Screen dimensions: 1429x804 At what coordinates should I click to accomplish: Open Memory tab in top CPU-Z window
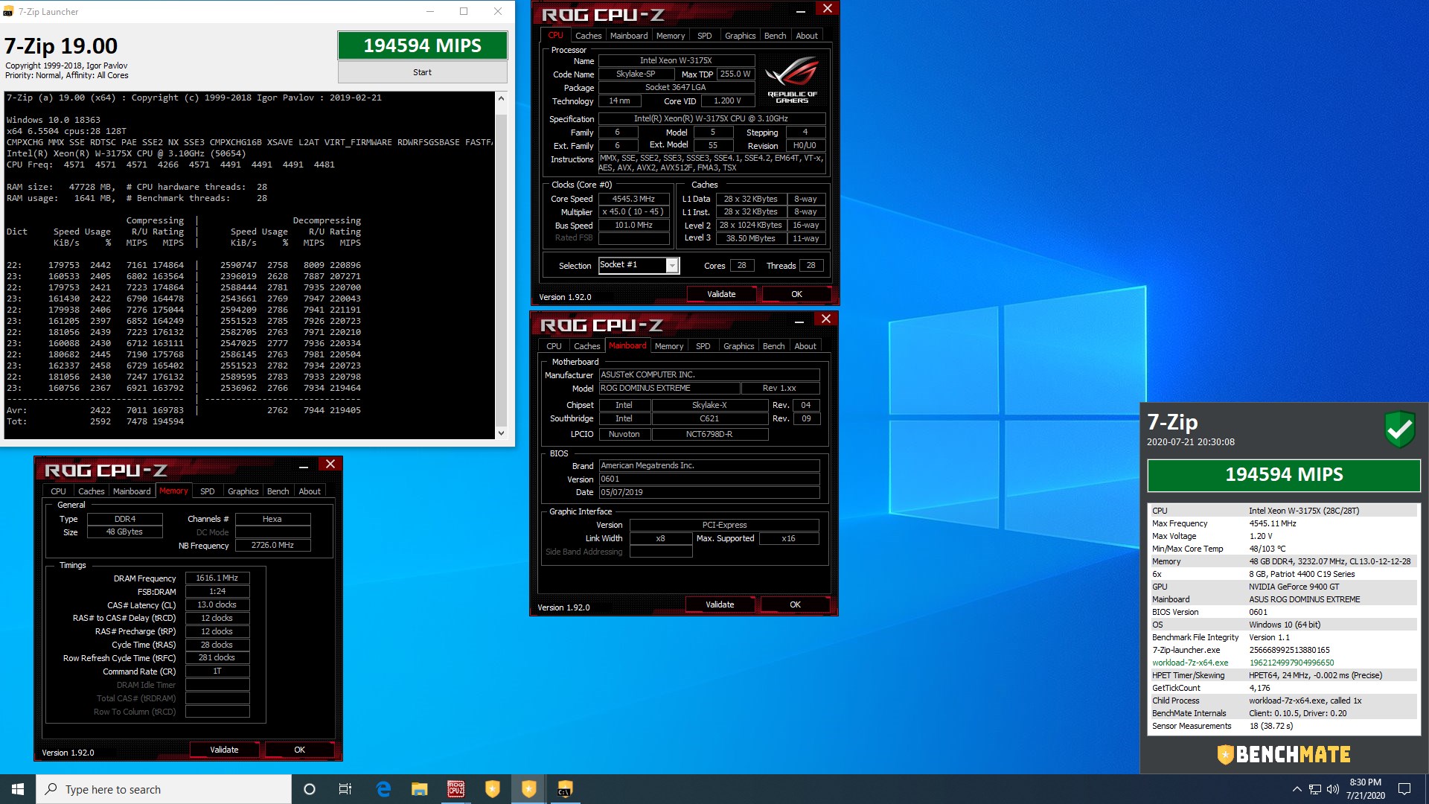click(x=670, y=36)
